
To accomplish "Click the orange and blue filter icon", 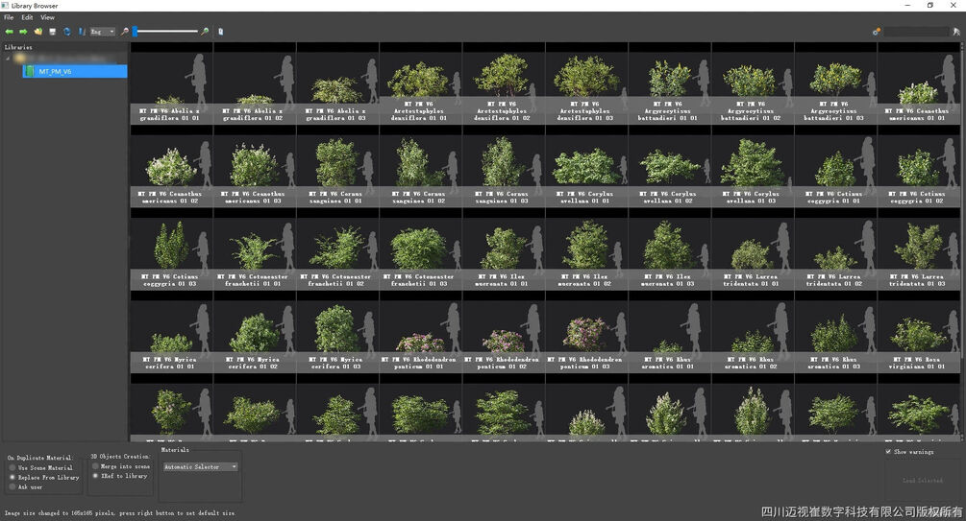I will click(x=876, y=32).
